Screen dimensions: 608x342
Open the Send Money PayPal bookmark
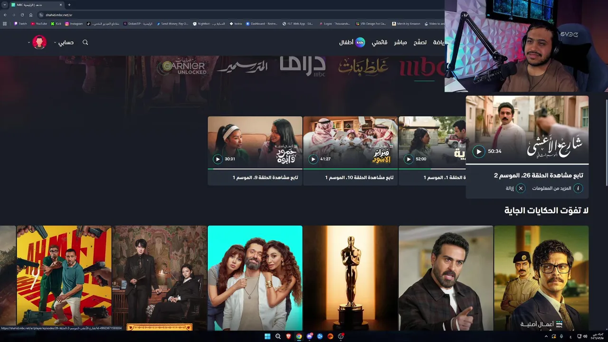(172, 23)
